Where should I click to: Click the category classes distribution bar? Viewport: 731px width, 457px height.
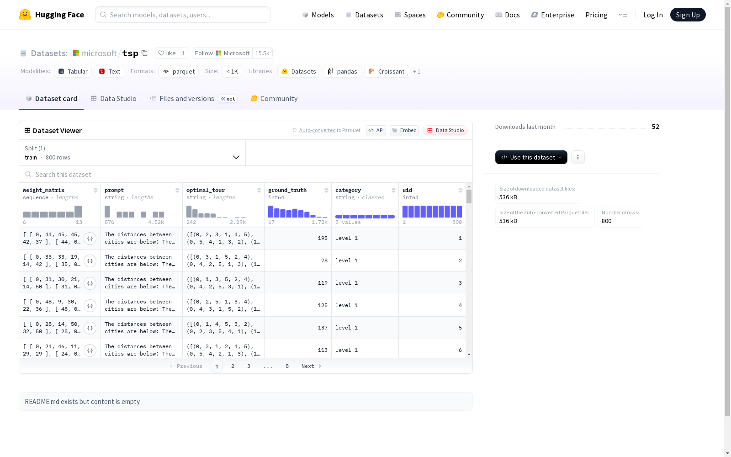point(365,217)
